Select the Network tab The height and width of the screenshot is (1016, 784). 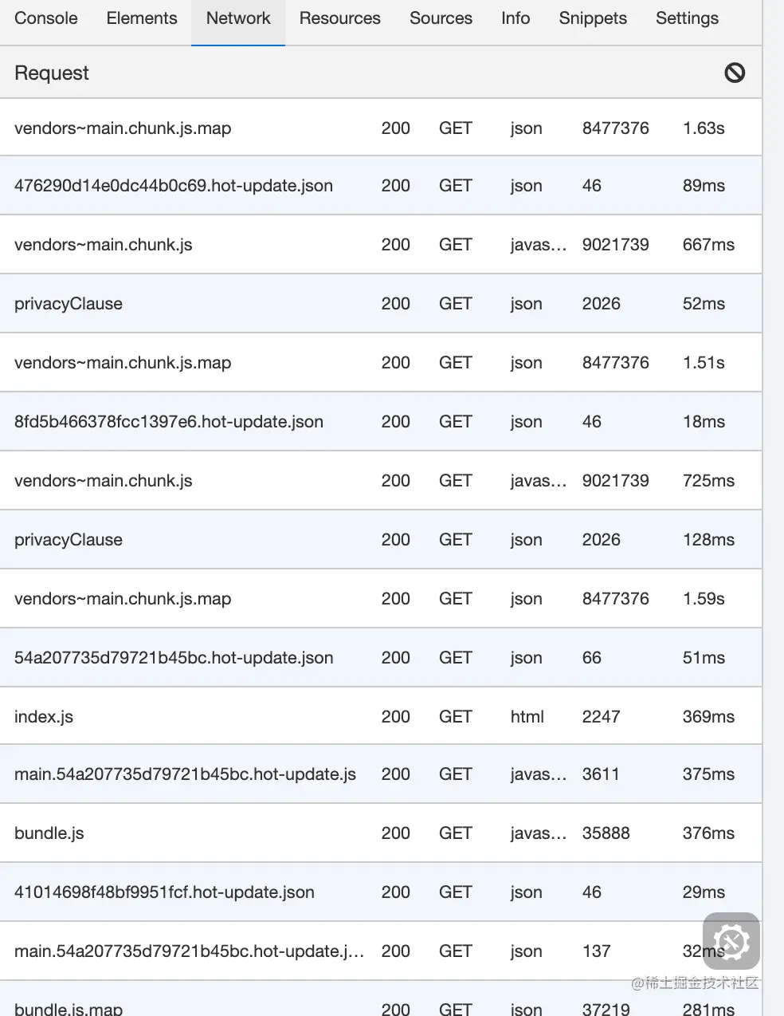click(x=238, y=18)
